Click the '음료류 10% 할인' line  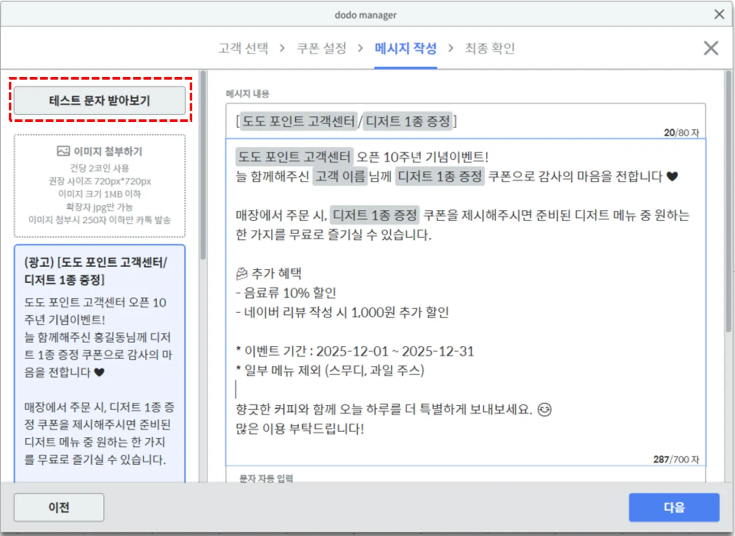pos(286,293)
